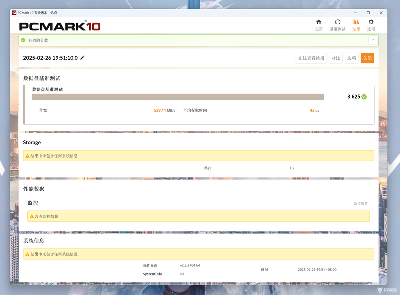Open the 基准测试 benchmarks tab

(x=338, y=25)
